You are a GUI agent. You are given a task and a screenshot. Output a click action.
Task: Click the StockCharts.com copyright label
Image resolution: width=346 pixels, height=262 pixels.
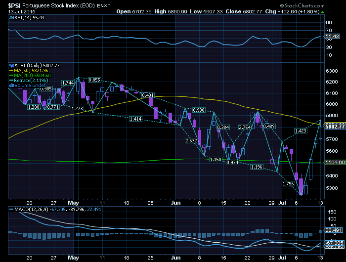click(303, 5)
